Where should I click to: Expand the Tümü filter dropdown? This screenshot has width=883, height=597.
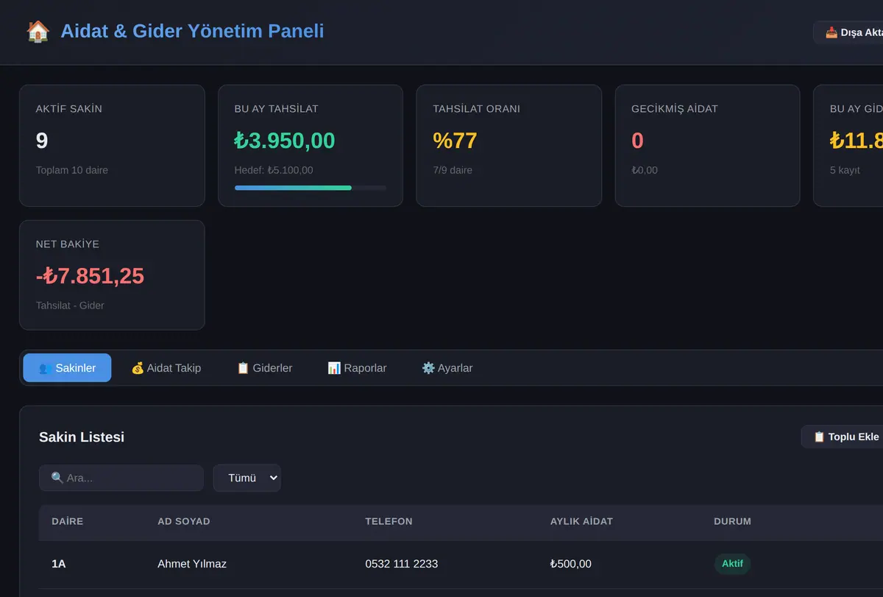point(247,478)
